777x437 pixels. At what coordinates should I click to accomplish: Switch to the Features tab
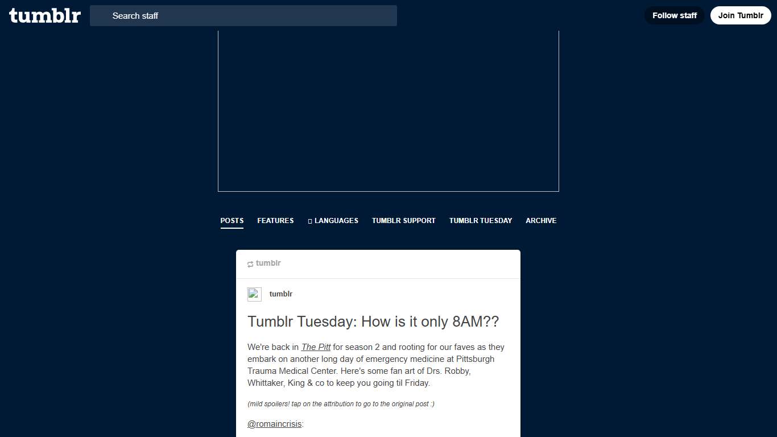[275, 221]
